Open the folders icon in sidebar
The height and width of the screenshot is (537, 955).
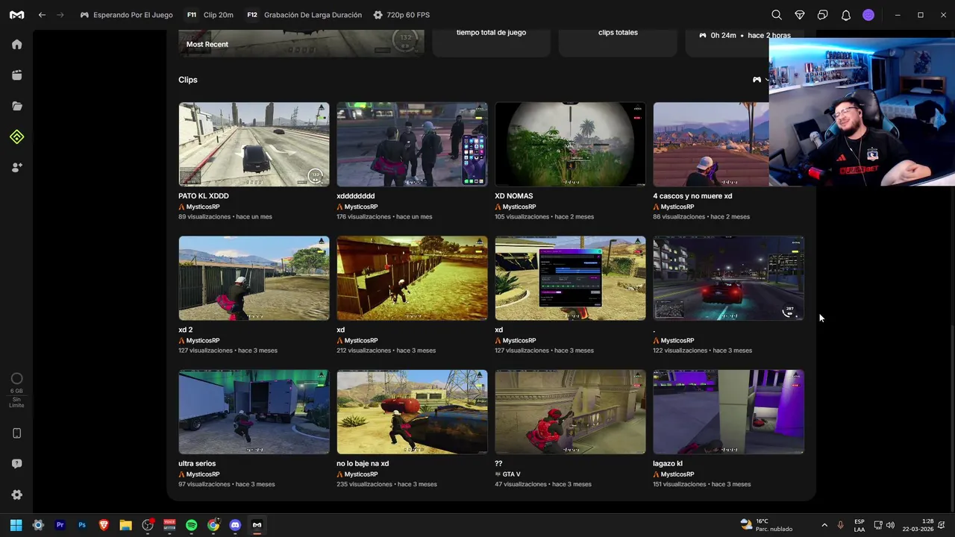pos(16,106)
